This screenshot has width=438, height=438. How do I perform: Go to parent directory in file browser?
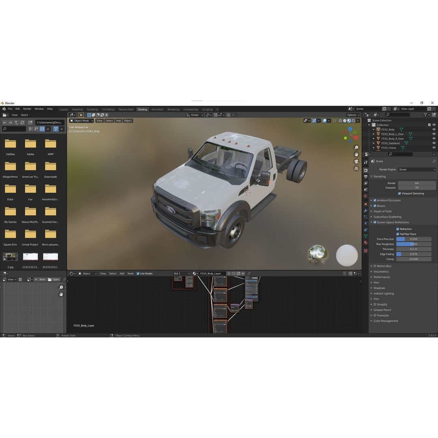(x=17, y=122)
